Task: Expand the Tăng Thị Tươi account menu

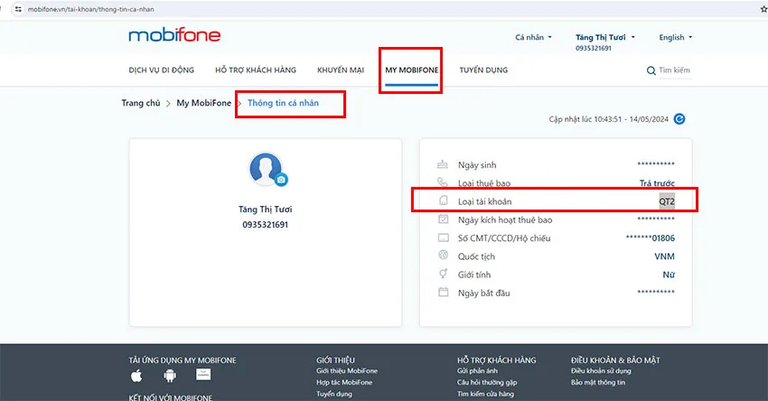Action: tap(605, 37)
